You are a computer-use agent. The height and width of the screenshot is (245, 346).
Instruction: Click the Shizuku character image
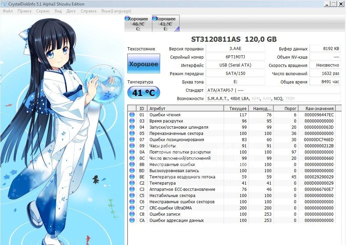click(62, 130)
